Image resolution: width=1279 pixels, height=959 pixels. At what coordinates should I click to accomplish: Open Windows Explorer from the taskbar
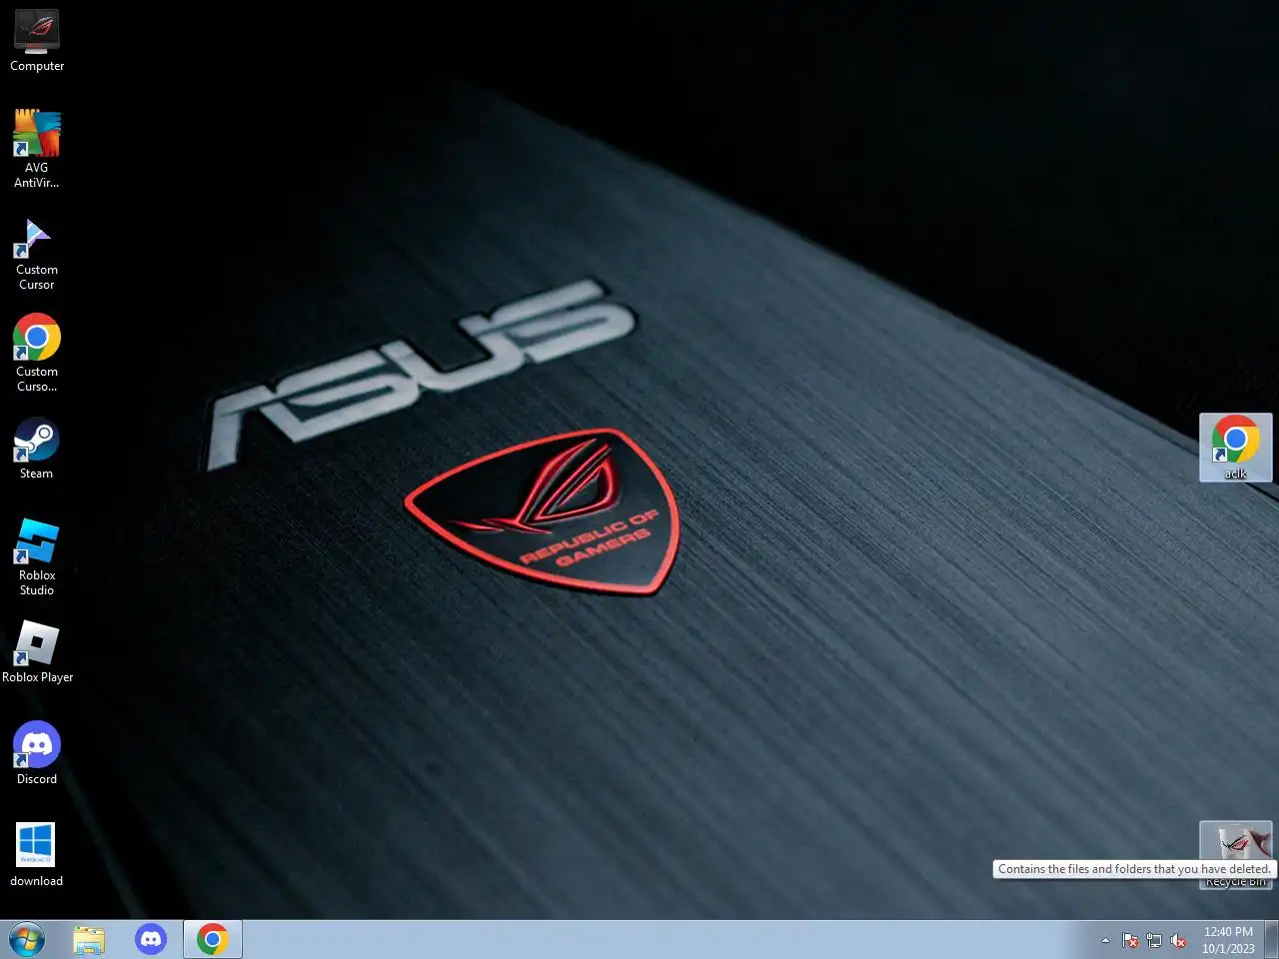tap(89, 940)
